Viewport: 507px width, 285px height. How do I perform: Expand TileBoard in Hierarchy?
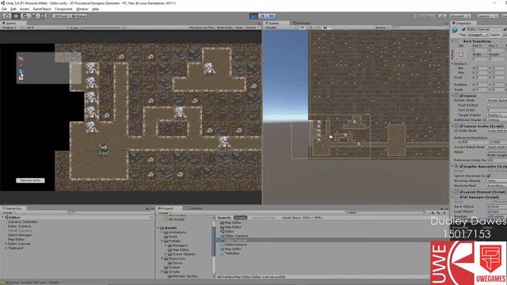point(6,248)
